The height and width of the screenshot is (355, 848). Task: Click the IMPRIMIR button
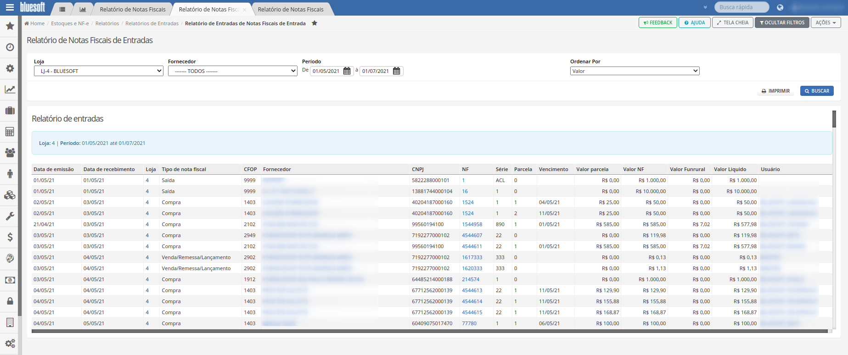pyautogui.click(x=775, y=91)
